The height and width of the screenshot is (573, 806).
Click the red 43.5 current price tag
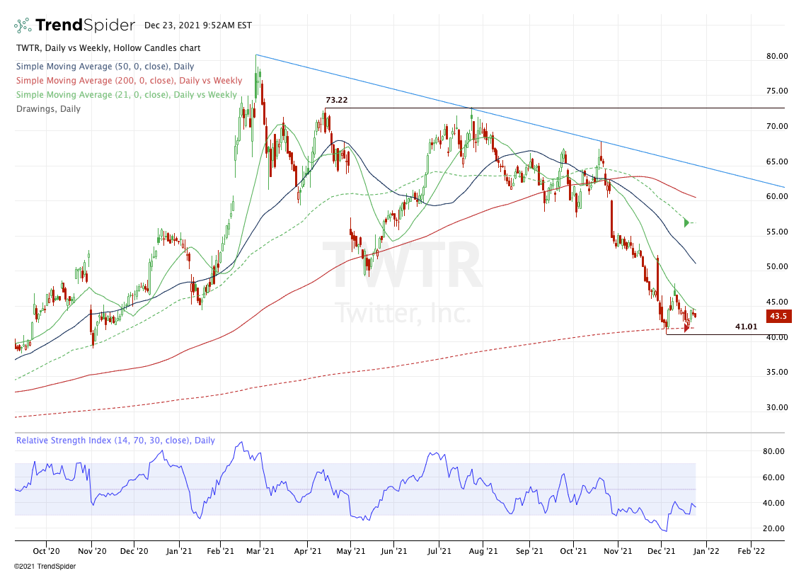pos(778,317)
